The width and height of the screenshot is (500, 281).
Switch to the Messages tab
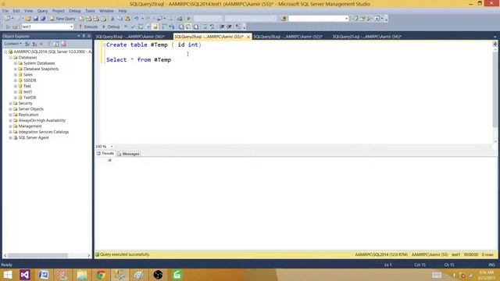[128, 154]
